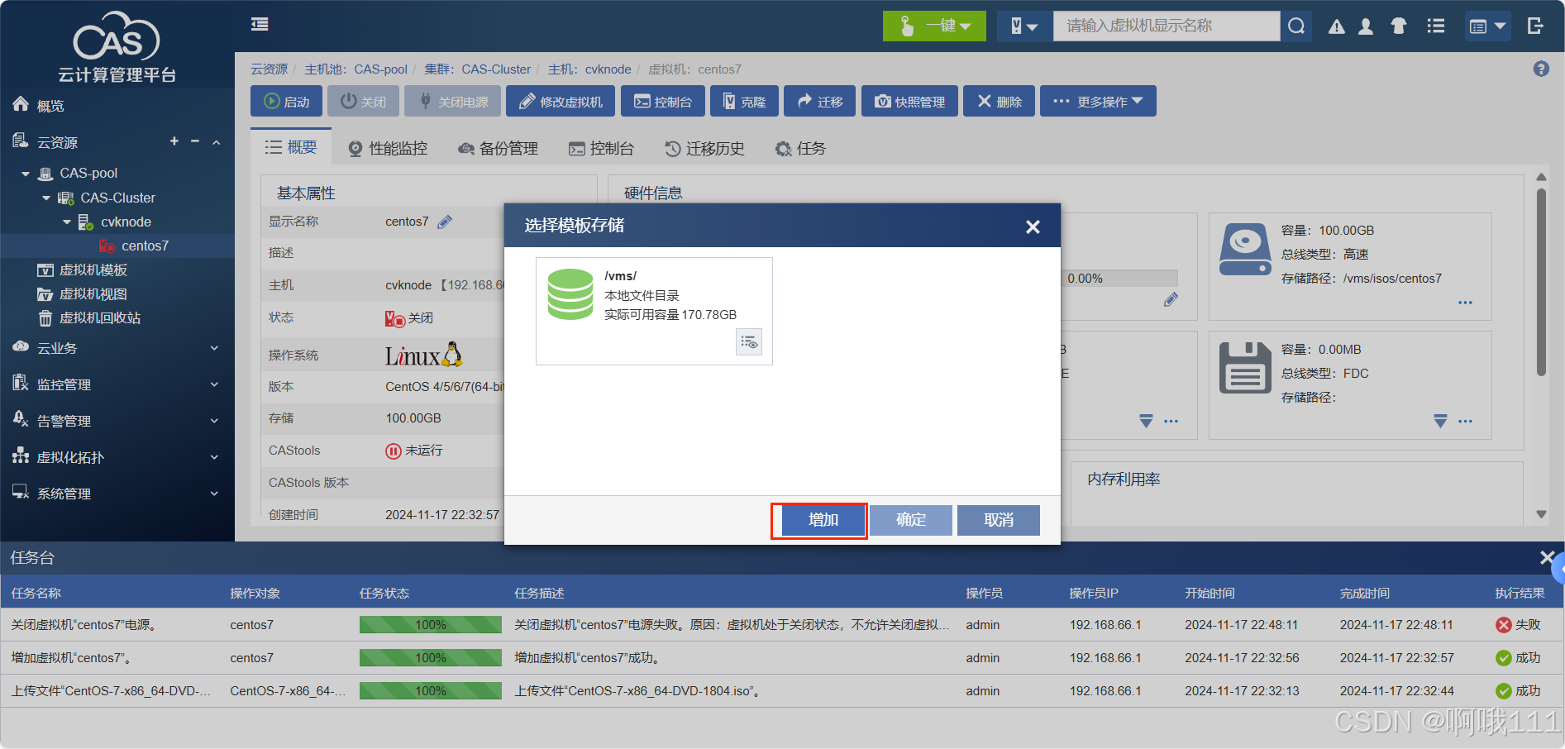
Task: Open the skin theme shirt icon
Action: point(1399,26)
